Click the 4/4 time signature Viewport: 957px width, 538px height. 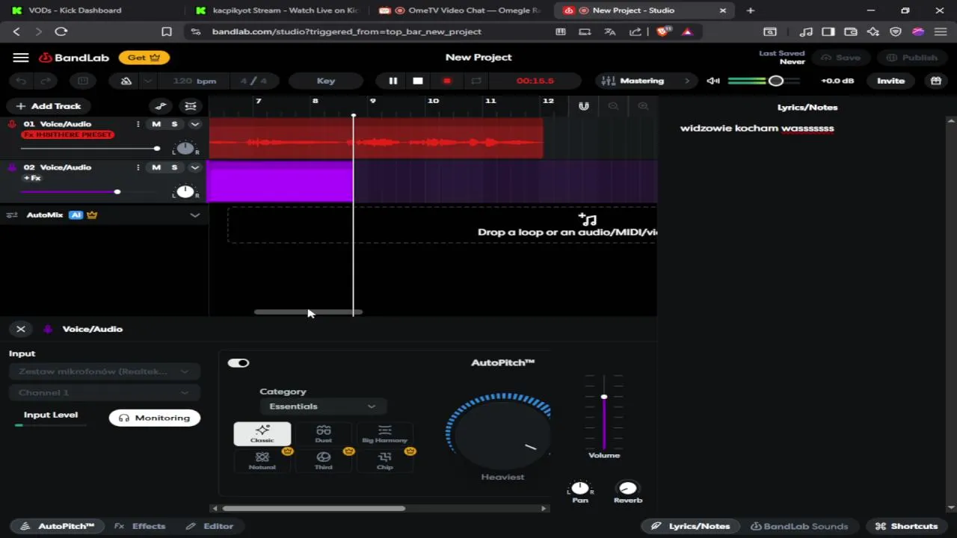(253, 81)
